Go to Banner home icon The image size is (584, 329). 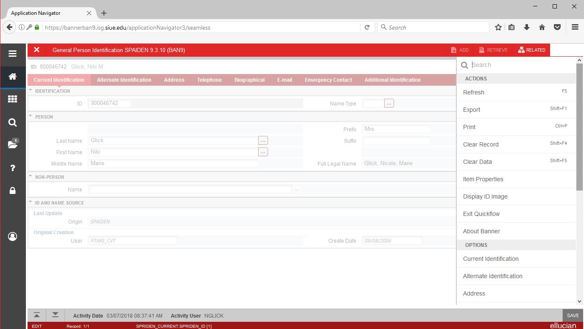point(13,77)
